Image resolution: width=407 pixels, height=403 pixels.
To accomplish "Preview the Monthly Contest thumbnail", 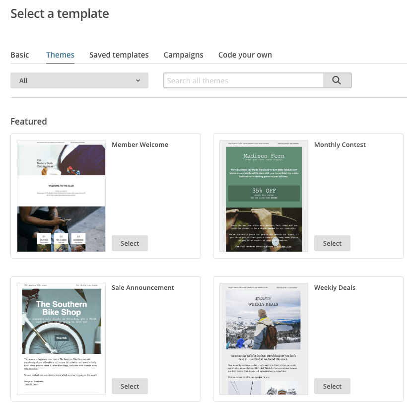I will tap(264, 196).
